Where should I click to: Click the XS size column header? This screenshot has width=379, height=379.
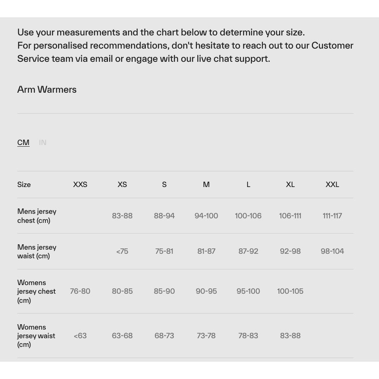(122, 185)
